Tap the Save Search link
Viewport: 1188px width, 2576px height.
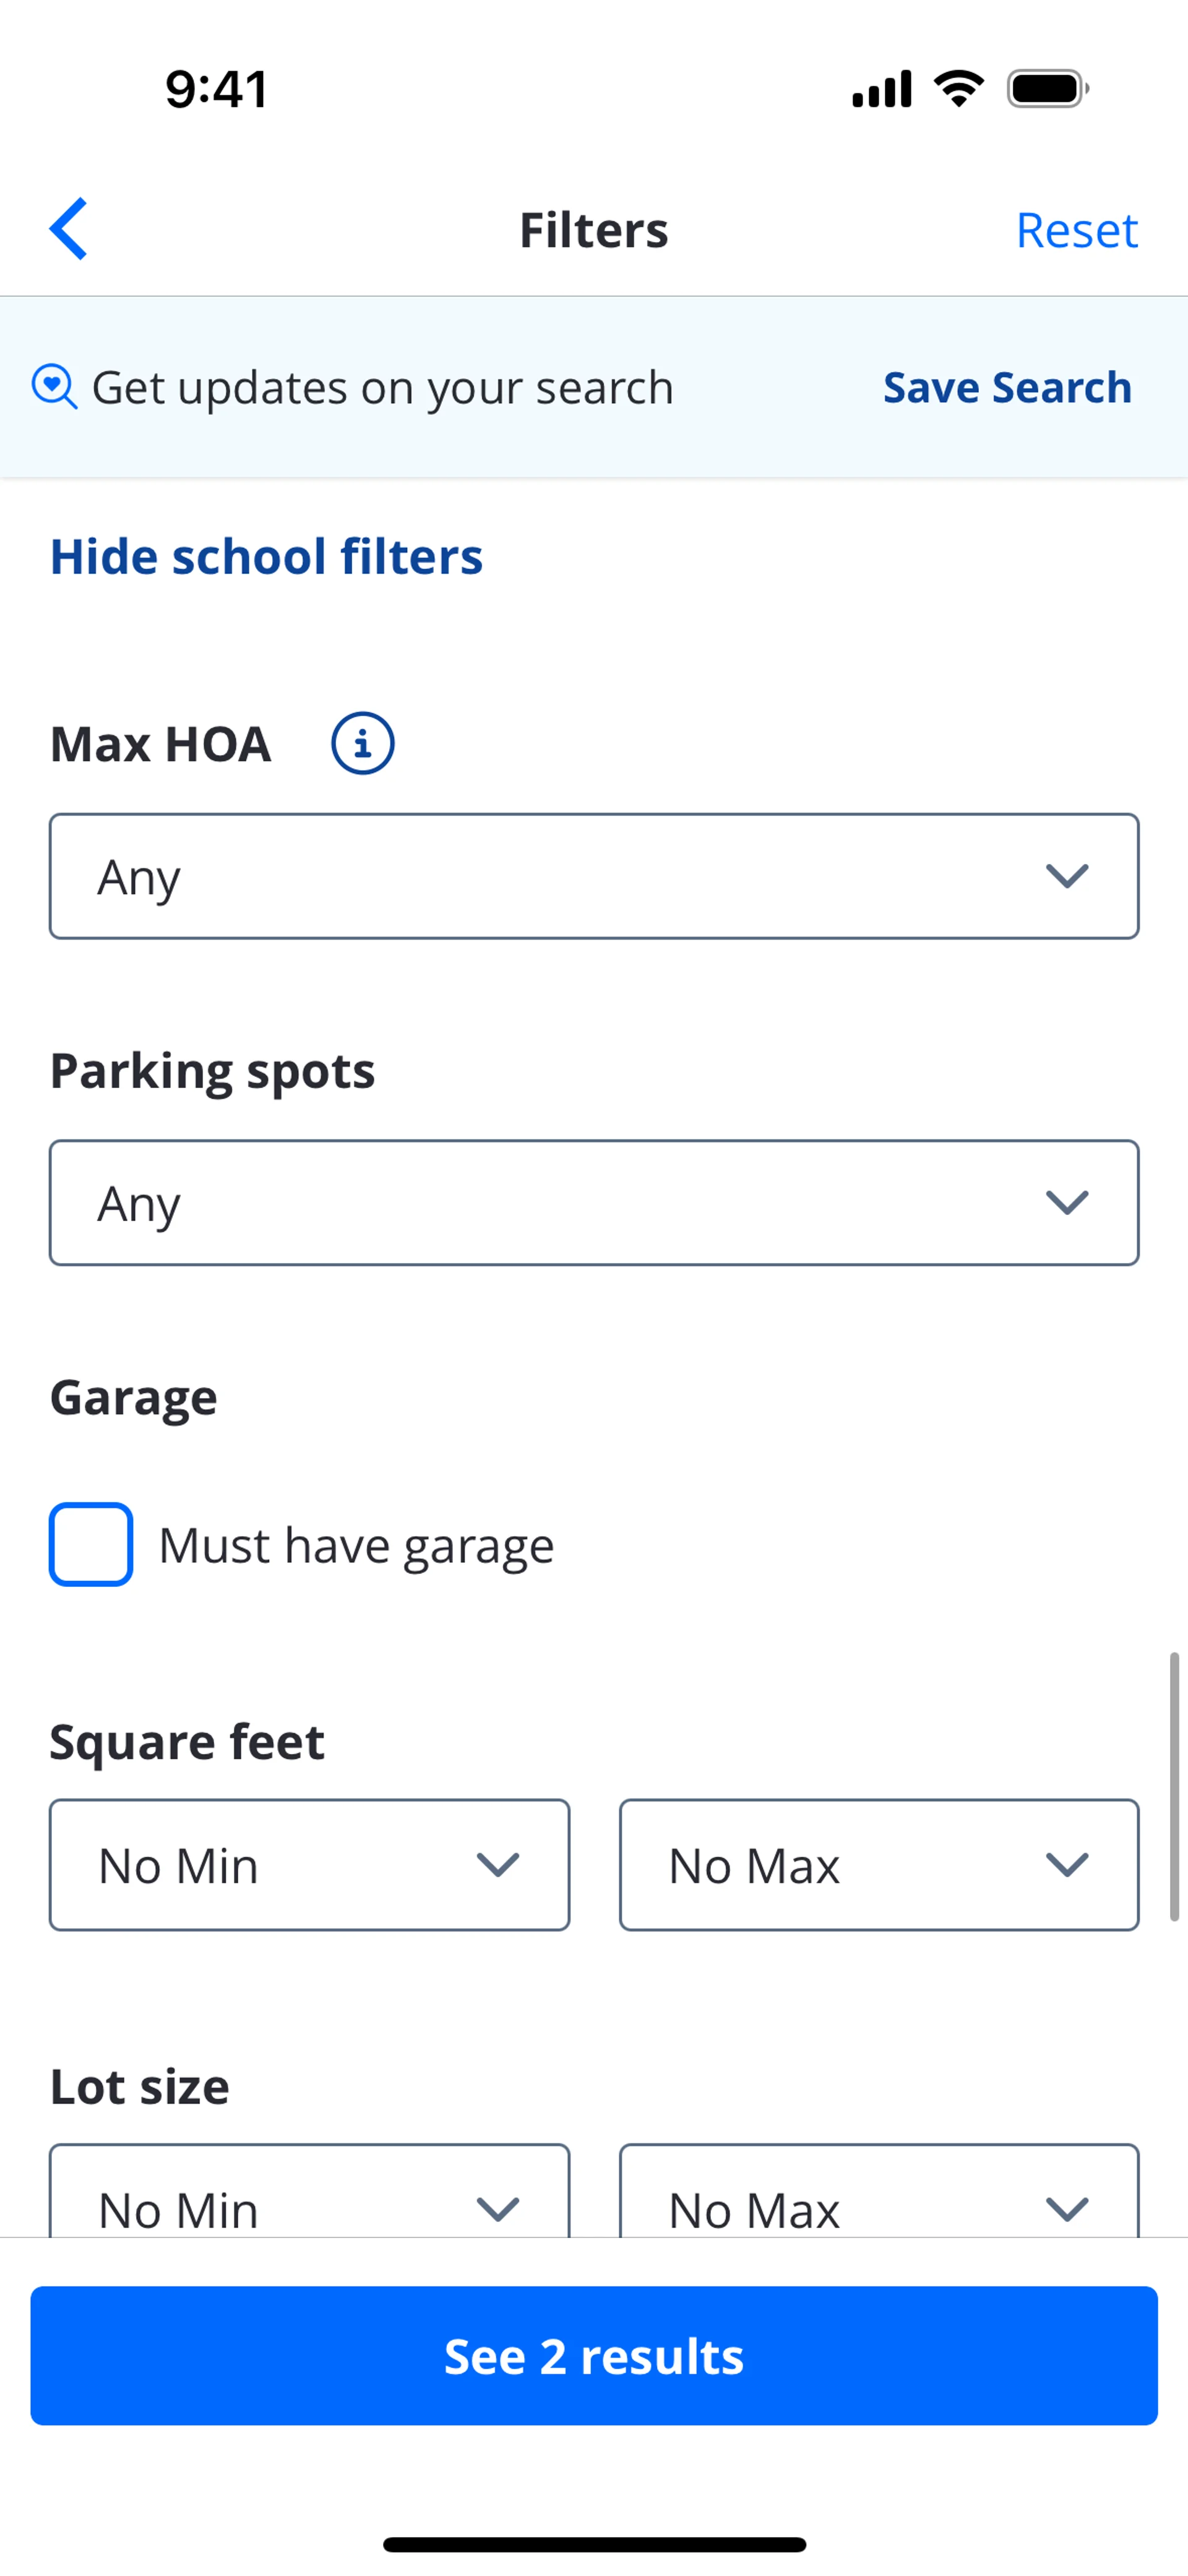(1006, 388)
